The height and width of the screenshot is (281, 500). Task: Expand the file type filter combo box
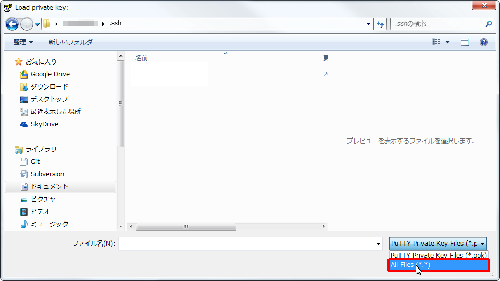438,244
